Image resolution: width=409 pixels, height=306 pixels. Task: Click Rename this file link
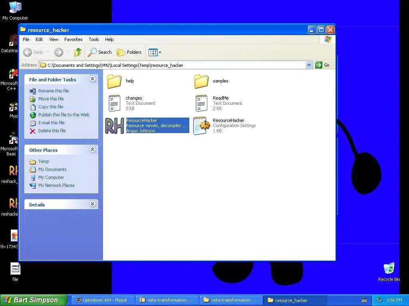pos(54,91)
